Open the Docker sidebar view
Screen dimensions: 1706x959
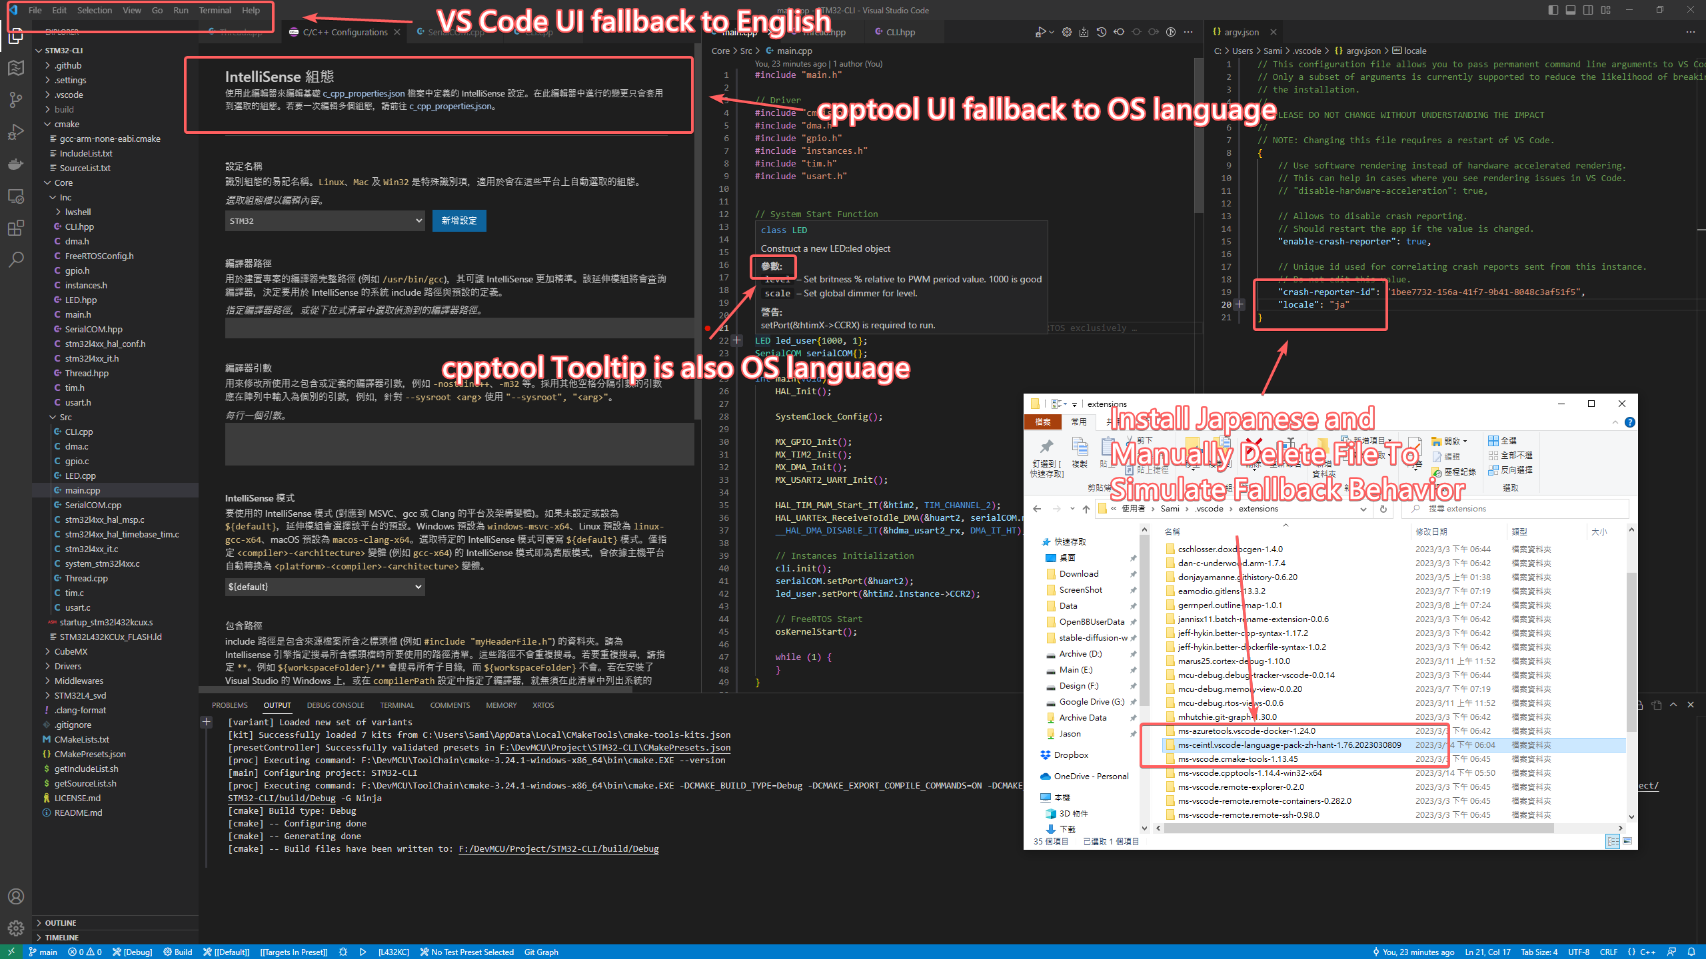click(16, 164)
